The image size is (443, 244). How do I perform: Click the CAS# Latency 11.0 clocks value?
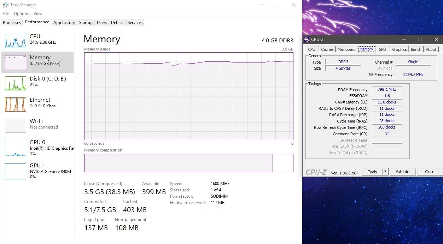tap(387, 102)
